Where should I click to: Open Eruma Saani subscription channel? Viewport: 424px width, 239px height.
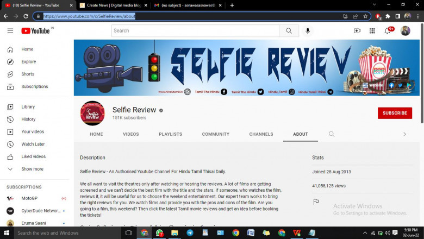35,223
